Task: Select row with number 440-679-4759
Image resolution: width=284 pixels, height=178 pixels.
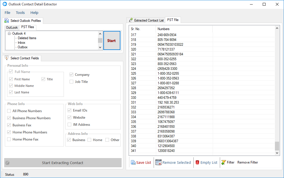Action: [202, 98]
